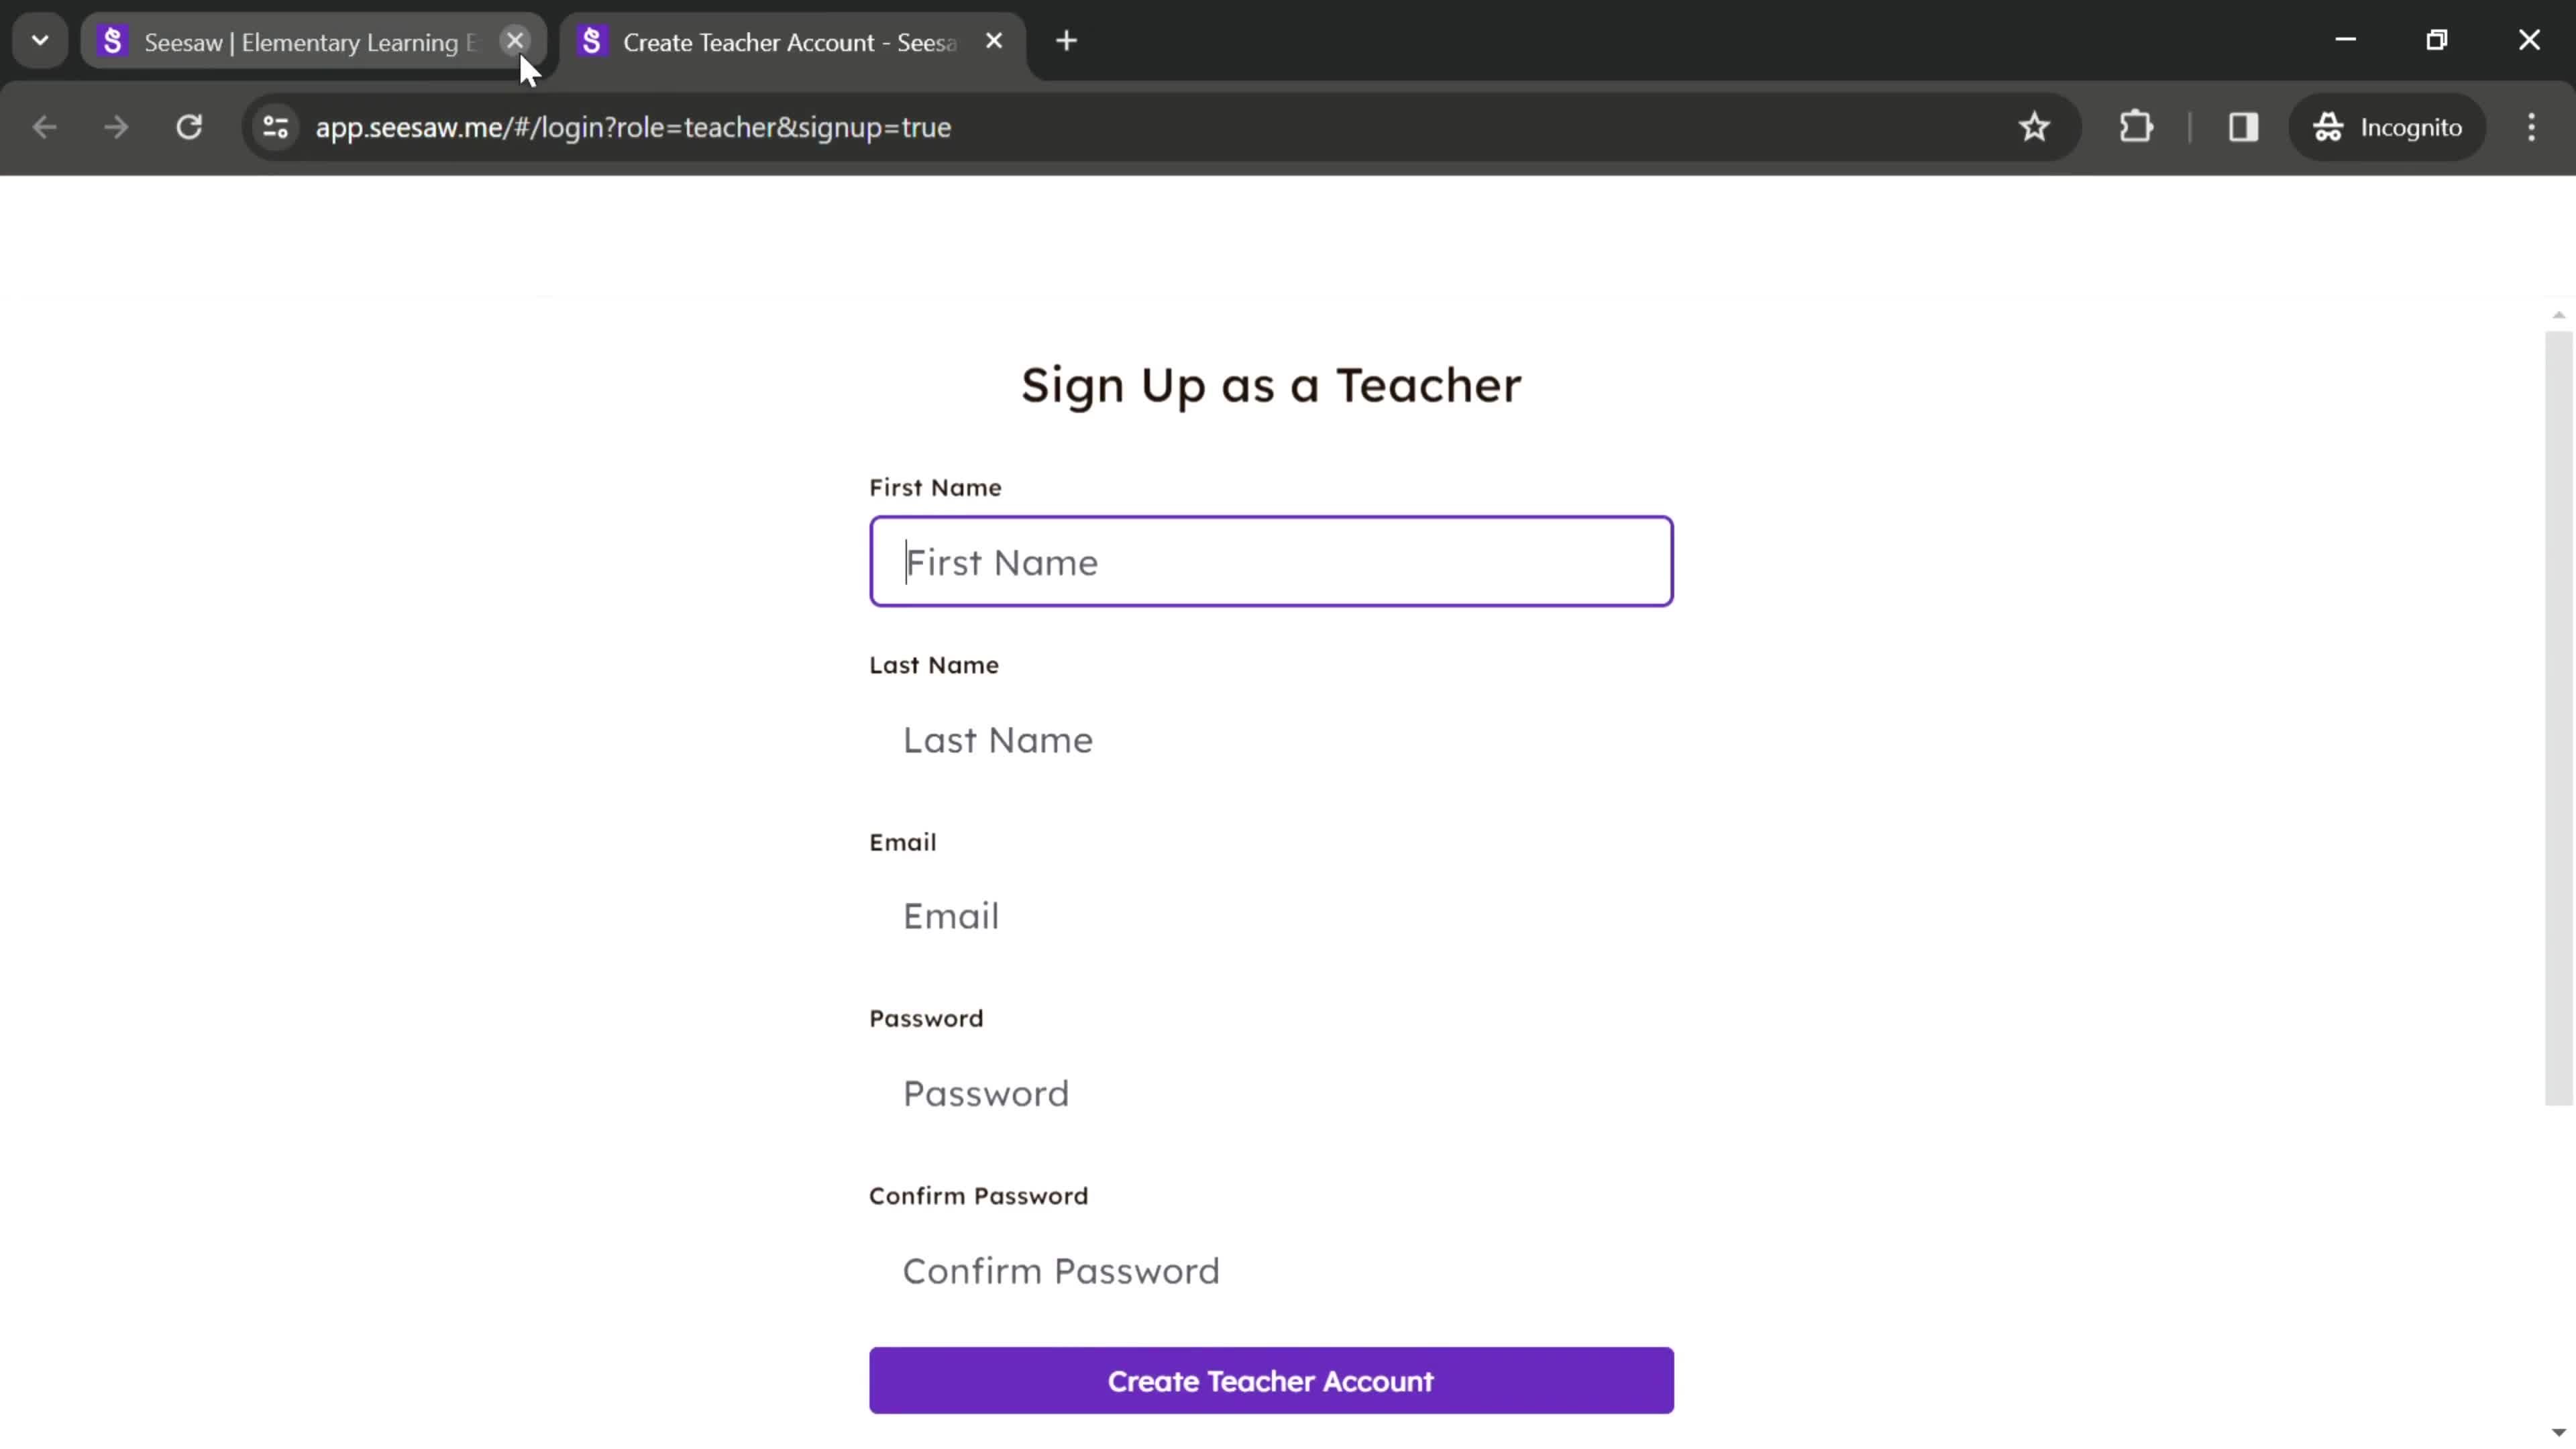Click the bookmark star icon in address bar
The width and height of the screenshot is (2576, 1449).
click(2037, 125)
